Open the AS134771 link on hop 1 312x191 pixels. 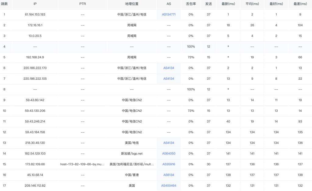tap(168, 14)
